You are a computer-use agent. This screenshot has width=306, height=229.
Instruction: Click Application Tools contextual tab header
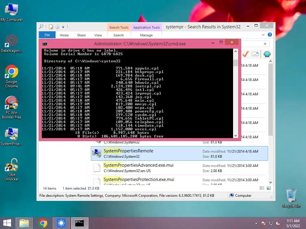[146, 27]
